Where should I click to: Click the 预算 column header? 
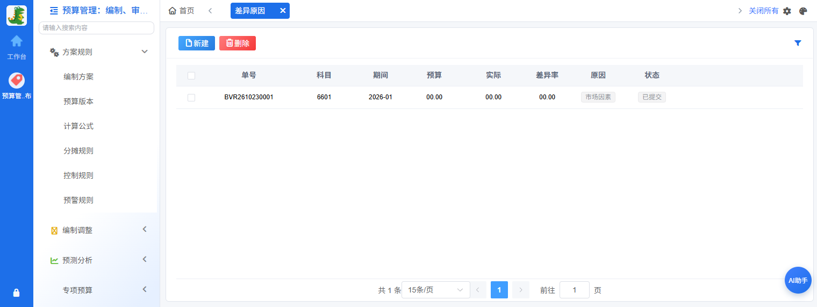tap(434, 75)
